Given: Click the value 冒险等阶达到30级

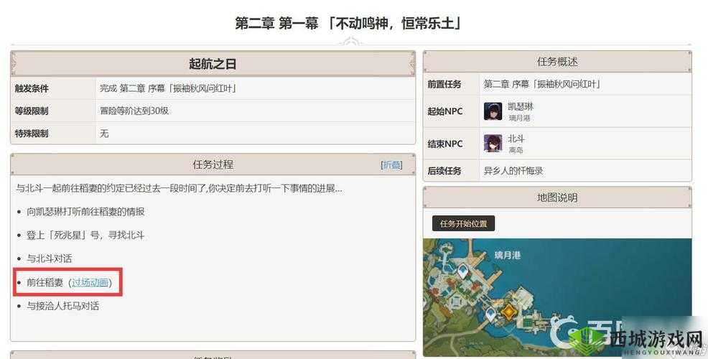Looking at the screenshot, I should (x=134, y=111).
